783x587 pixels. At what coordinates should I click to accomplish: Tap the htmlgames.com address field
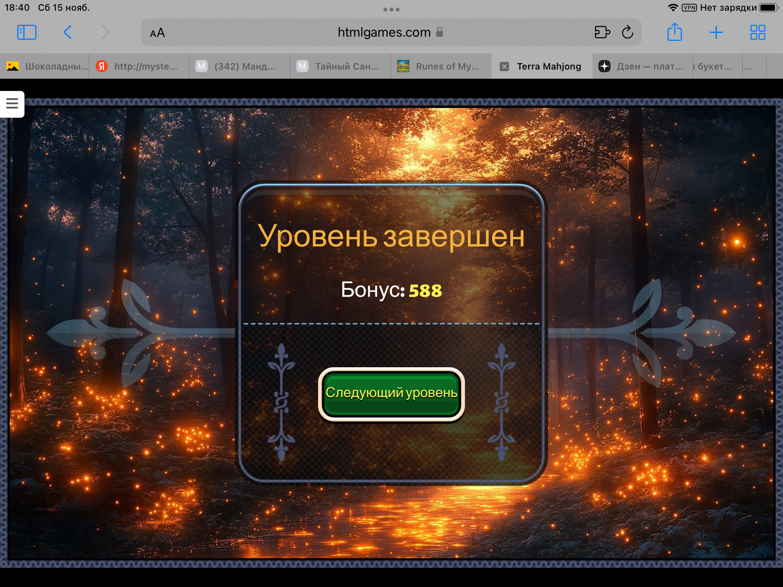click(x=384, y=32)
